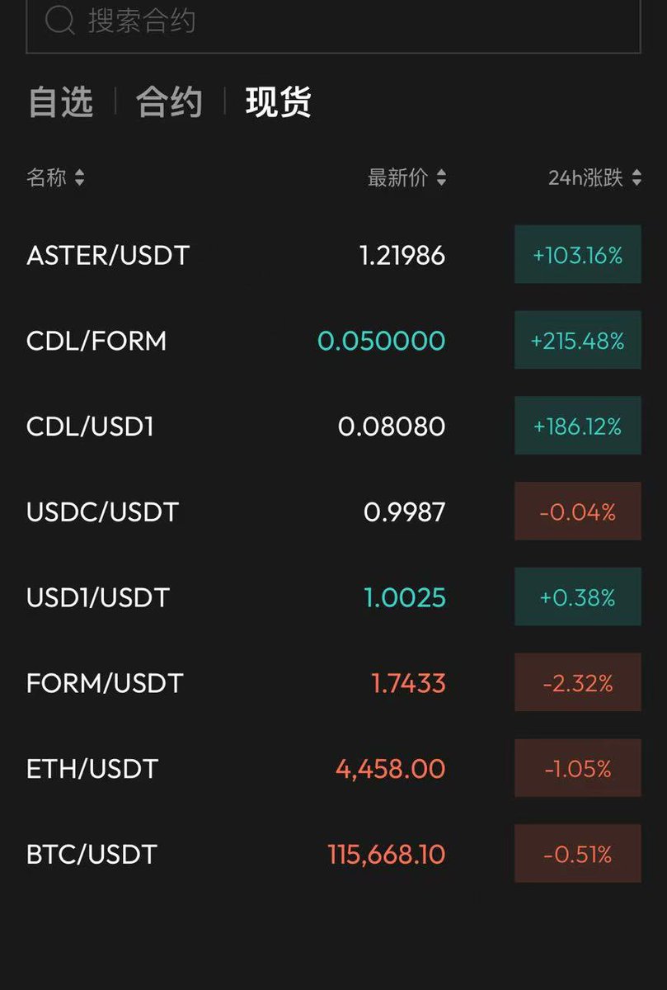
Task: Click the search magnifier icon
Action: click(x=60, y=21)
